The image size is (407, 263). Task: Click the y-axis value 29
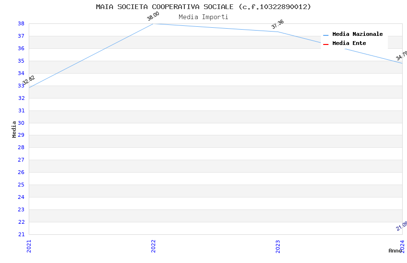coord(21,135)
